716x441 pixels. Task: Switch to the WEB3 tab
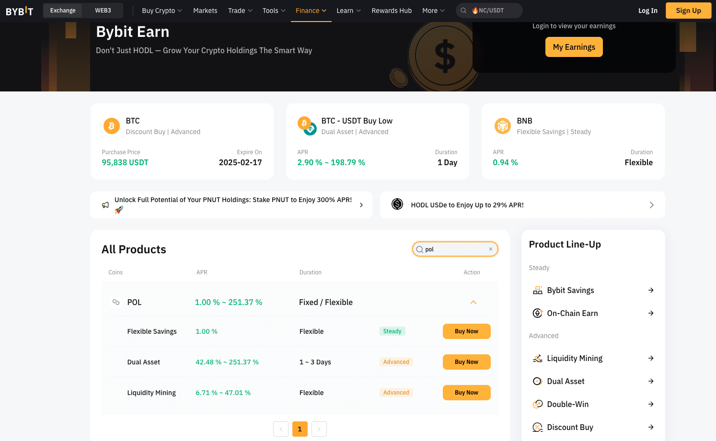point(103,11)
